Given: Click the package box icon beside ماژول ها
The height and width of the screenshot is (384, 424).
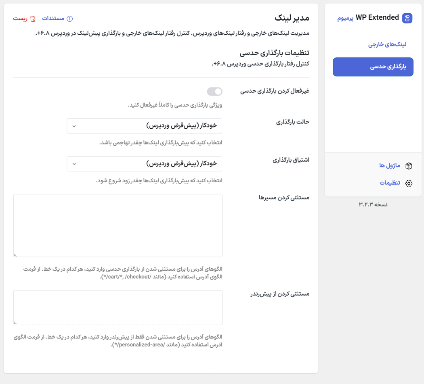Looking at the screenshot, I should (x=409, y=166).
